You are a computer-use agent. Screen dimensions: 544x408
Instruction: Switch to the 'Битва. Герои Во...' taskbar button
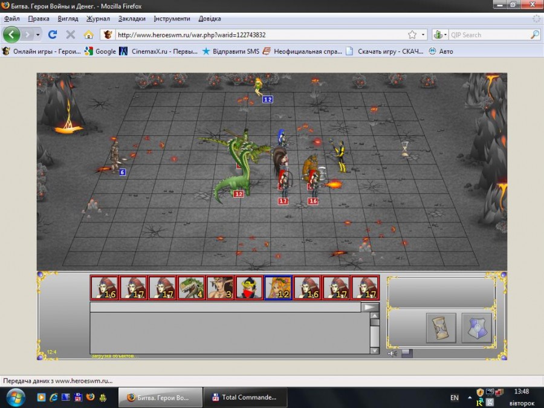(161, 398)
